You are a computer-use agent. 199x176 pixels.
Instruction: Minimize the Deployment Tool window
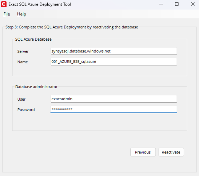(161, 4)
